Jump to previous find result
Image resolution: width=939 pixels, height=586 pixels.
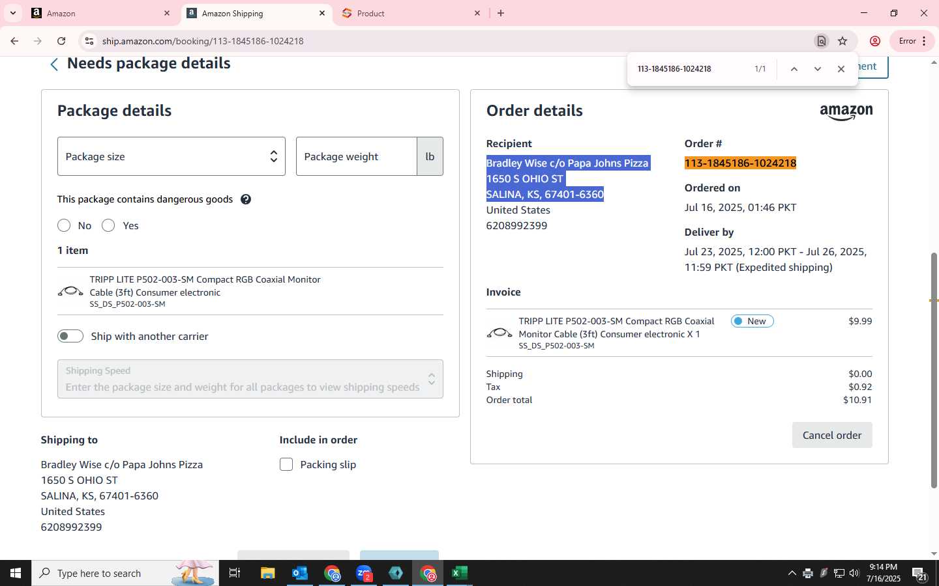[794, 69]
